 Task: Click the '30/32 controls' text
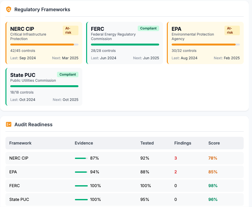click(184, 51)
